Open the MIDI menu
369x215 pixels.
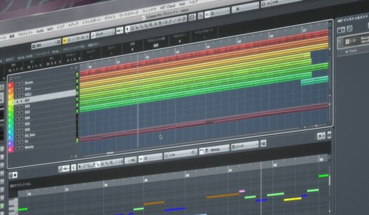click(x=50, y=29)
